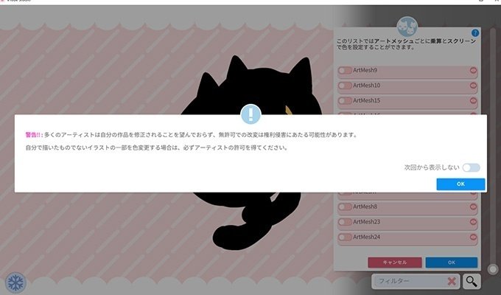Toggle visibility eye for ArtMesh8
Image resolution: width=501 pixels, height=295 pixels.
473,206
